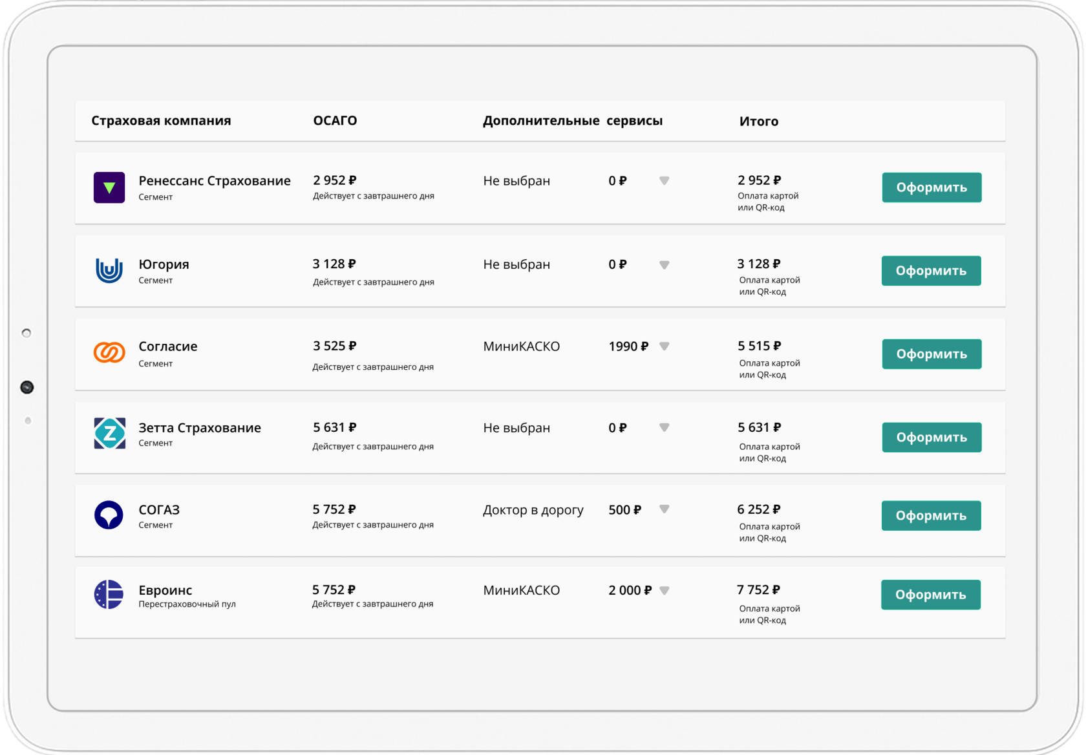
Task: Click the ОСАГО column header
Action: (x=335, y=121)
